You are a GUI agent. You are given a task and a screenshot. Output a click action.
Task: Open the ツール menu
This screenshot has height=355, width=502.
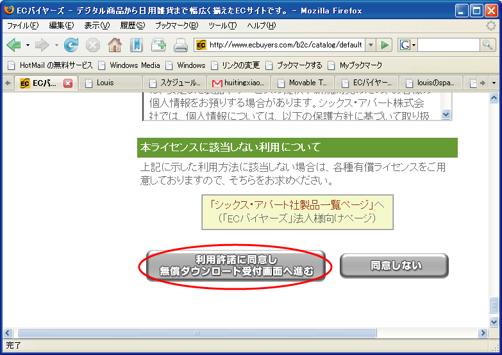point(222,26)
